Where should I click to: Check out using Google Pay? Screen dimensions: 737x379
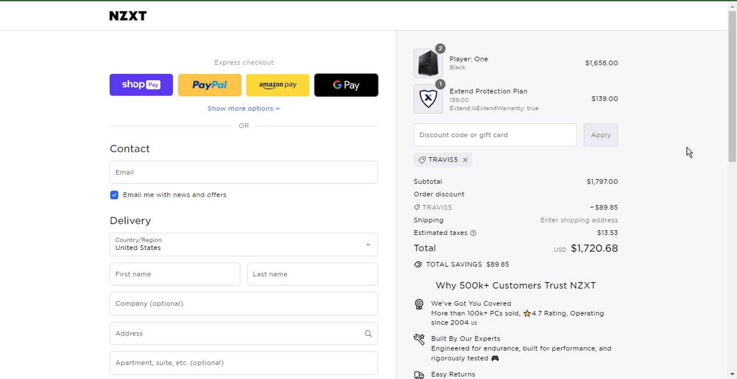pyautogui.click(x=346, y=85)
